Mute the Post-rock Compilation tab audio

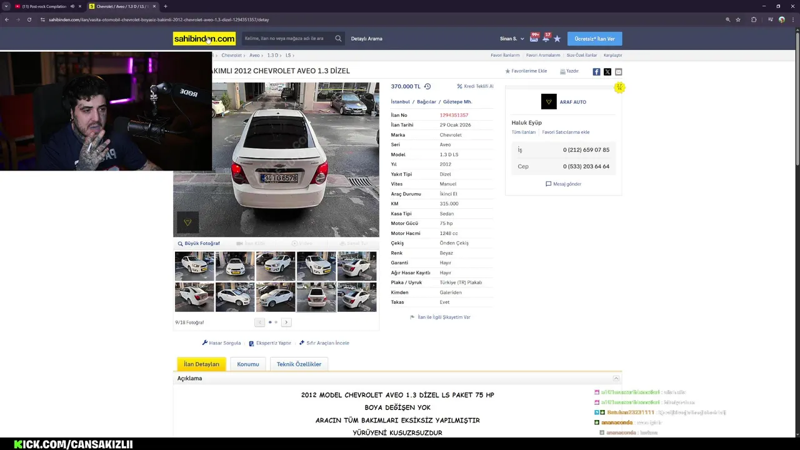point(72,6)
